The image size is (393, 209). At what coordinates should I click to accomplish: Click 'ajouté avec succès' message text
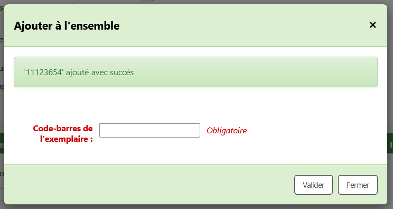[100, 72]
